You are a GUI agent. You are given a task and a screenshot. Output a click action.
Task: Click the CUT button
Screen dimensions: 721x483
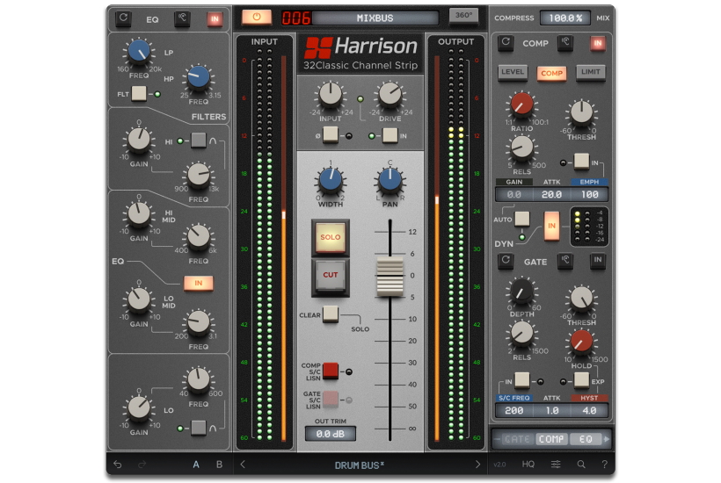tap(330, 276)
